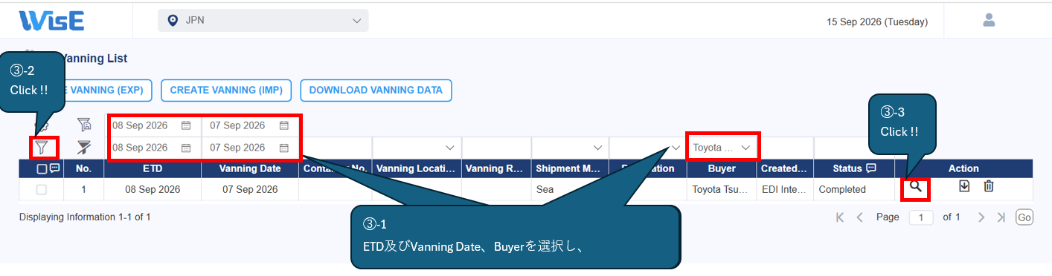
Task: Sort by the Vanning Date column header
Action: point(249,168)
